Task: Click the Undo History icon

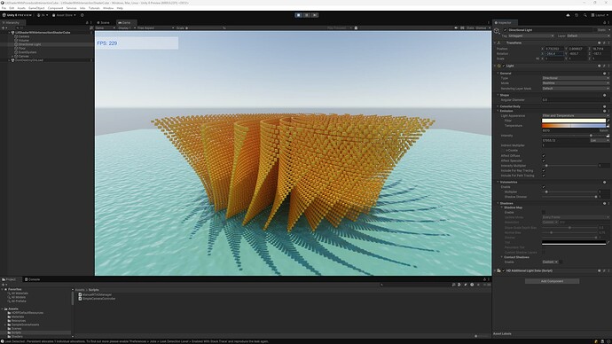Action: click(x=577, y=15)
